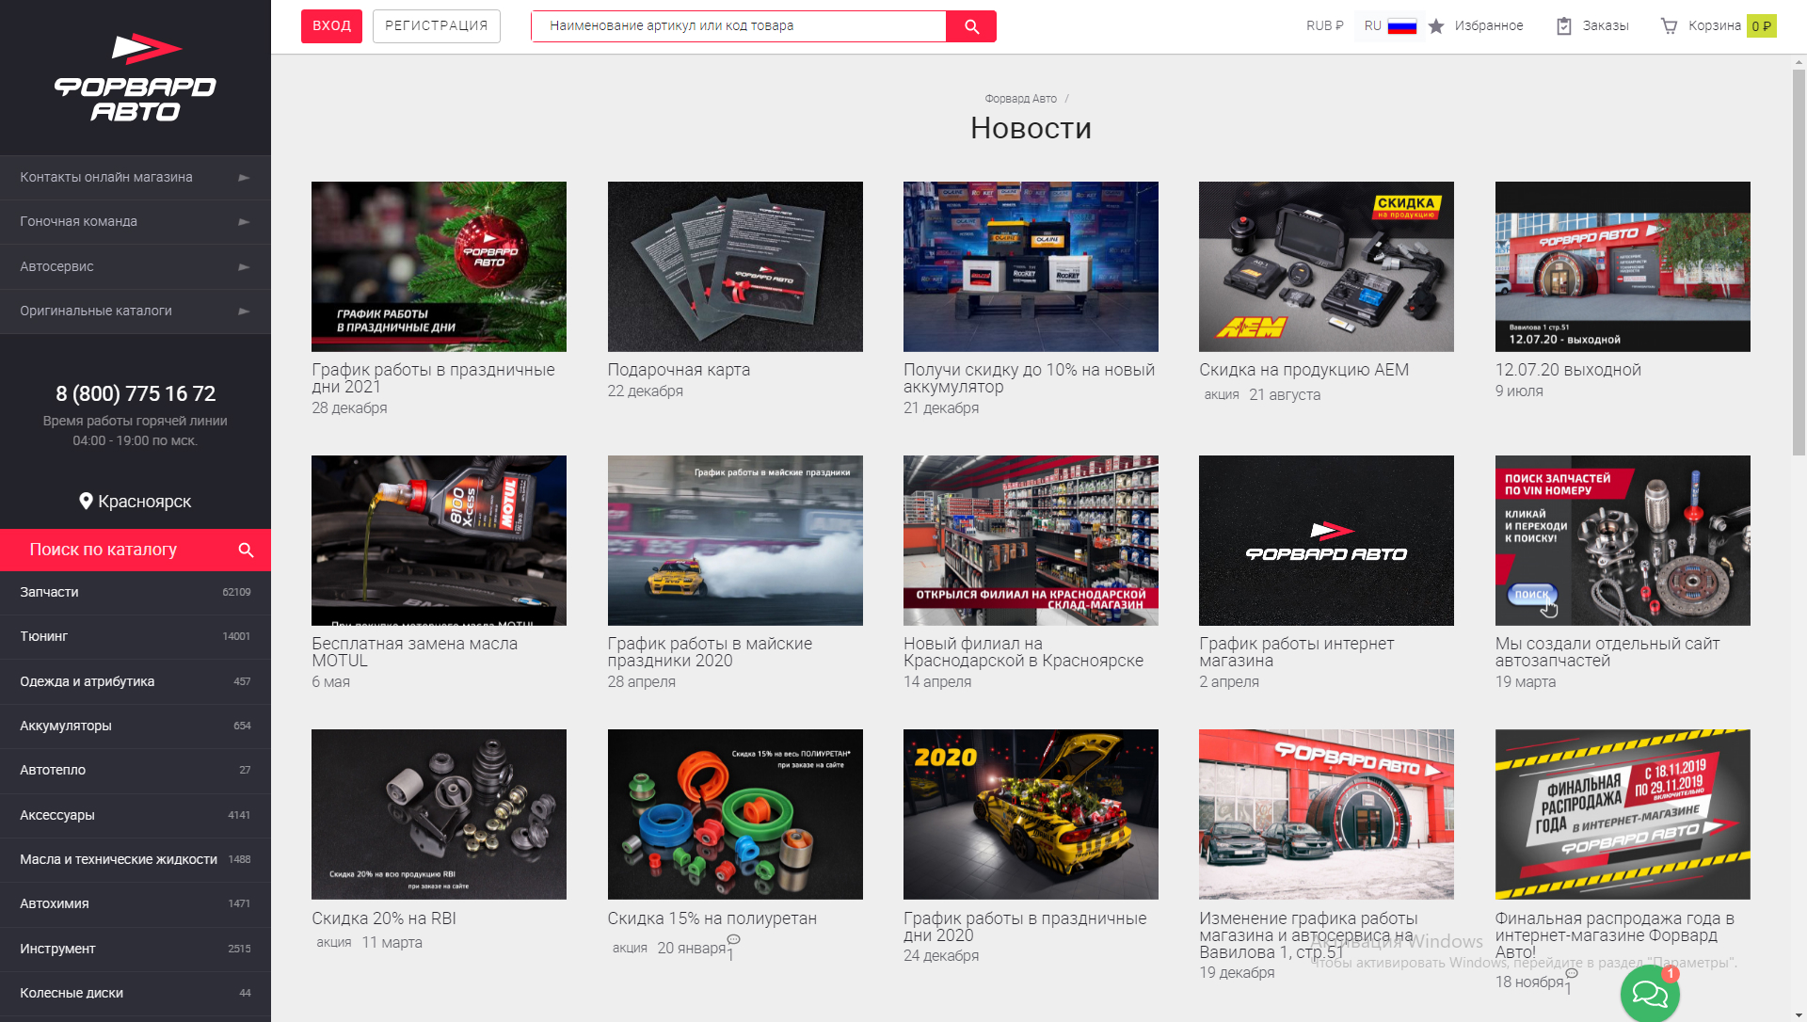
Task: Click the catalog search magnifier icon
Action: [246, 550]
